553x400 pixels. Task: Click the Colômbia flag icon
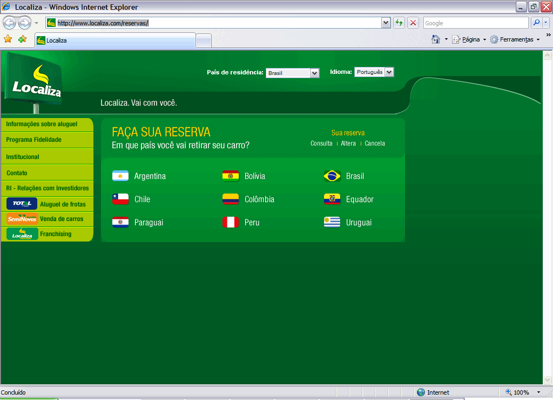pyautogui.click(x=231, y=199)
